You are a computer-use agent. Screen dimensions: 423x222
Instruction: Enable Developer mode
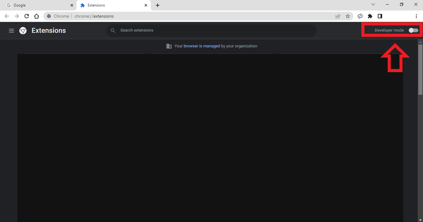tap(413, 30)
